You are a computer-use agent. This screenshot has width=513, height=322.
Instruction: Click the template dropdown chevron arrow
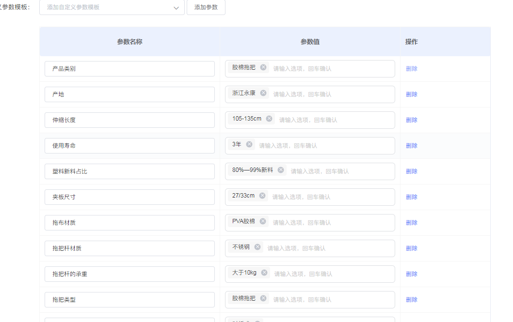click(176, 8)
